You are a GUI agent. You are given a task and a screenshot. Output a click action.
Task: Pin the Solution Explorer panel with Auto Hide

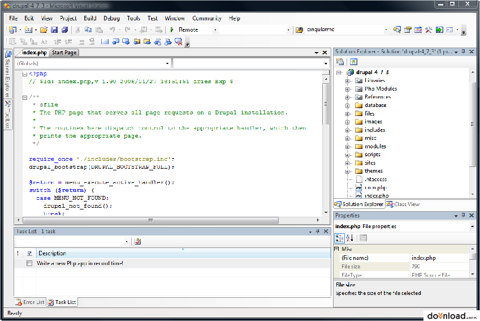pyautogui.click(x=464, y=52)
